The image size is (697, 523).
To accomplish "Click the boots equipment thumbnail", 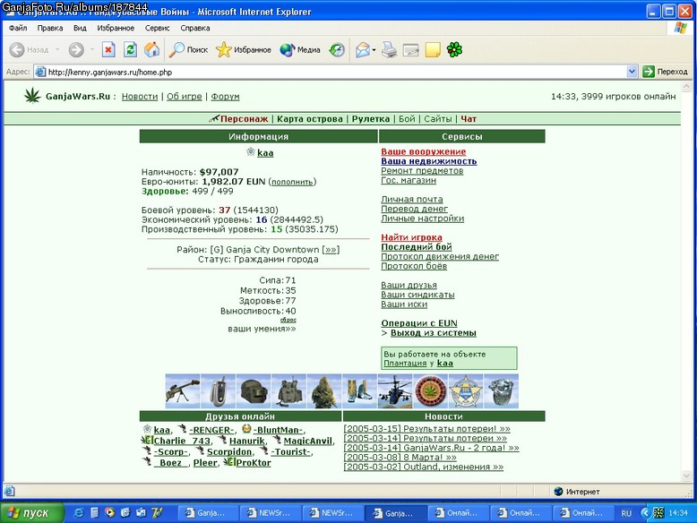I will click(359, 391).
